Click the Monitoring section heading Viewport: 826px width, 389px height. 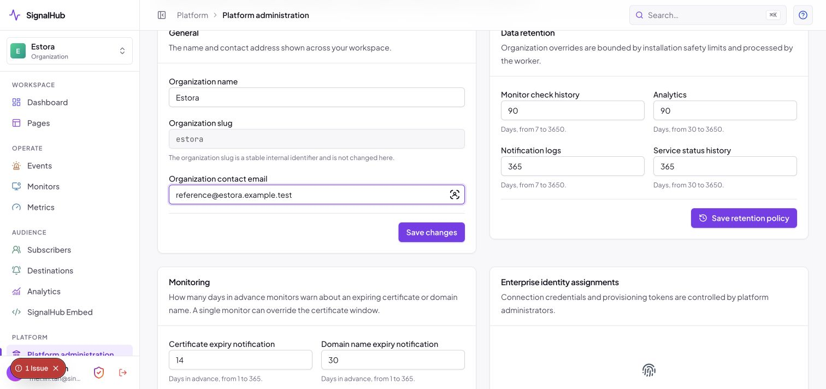189,282
